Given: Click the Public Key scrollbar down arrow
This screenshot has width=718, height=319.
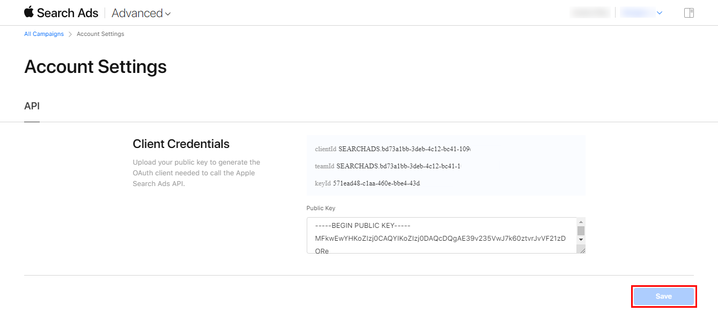Looking at the screenshot, I should (x=581, y=240).
